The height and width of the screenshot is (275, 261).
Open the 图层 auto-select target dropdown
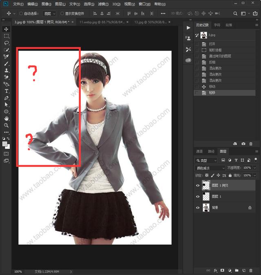pos(49,13)
